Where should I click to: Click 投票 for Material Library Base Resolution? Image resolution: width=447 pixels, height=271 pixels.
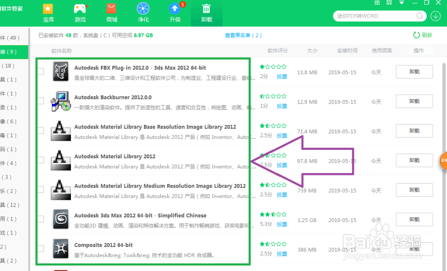(x=282, y=136)
